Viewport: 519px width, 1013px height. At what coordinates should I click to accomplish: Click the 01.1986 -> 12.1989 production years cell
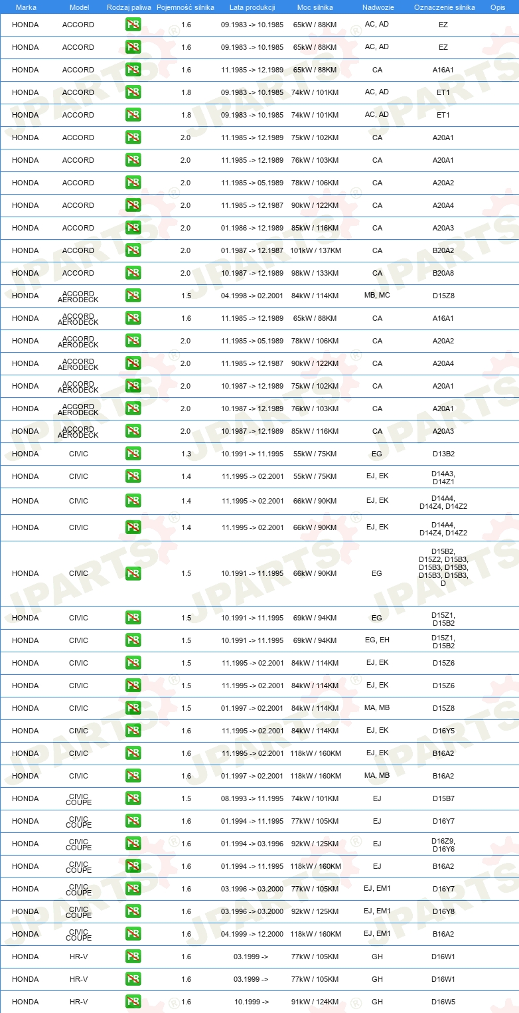pyautogui.click(x=252, y=228)
